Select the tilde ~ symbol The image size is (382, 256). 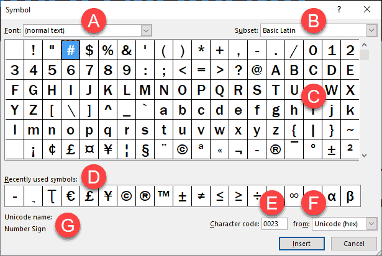350,130
